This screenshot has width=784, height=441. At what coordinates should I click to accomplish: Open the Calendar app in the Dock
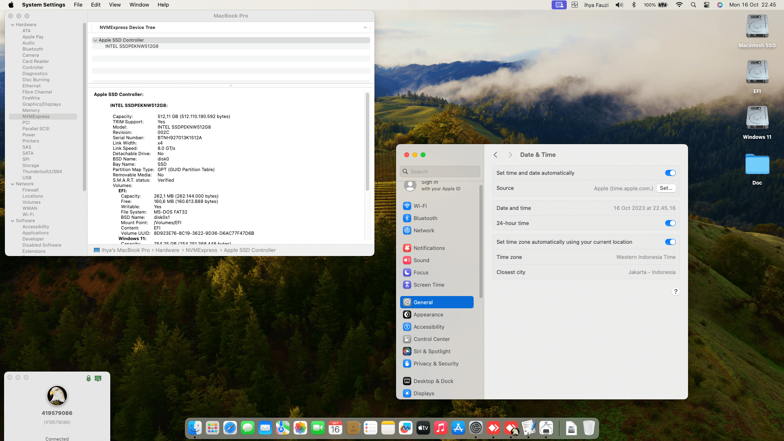[335, 428]
